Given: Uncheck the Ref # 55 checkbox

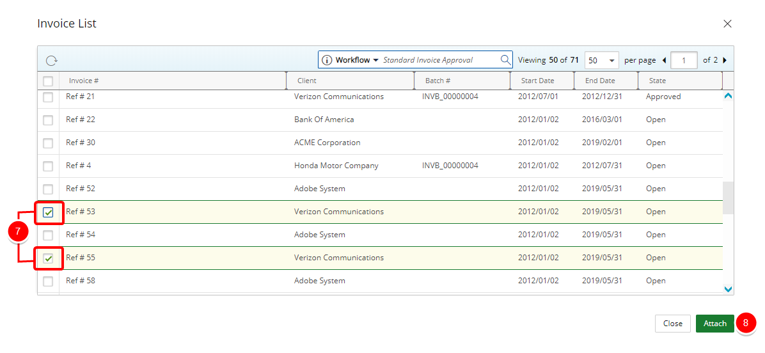Looking at the screenshot, I should (48, 258).
